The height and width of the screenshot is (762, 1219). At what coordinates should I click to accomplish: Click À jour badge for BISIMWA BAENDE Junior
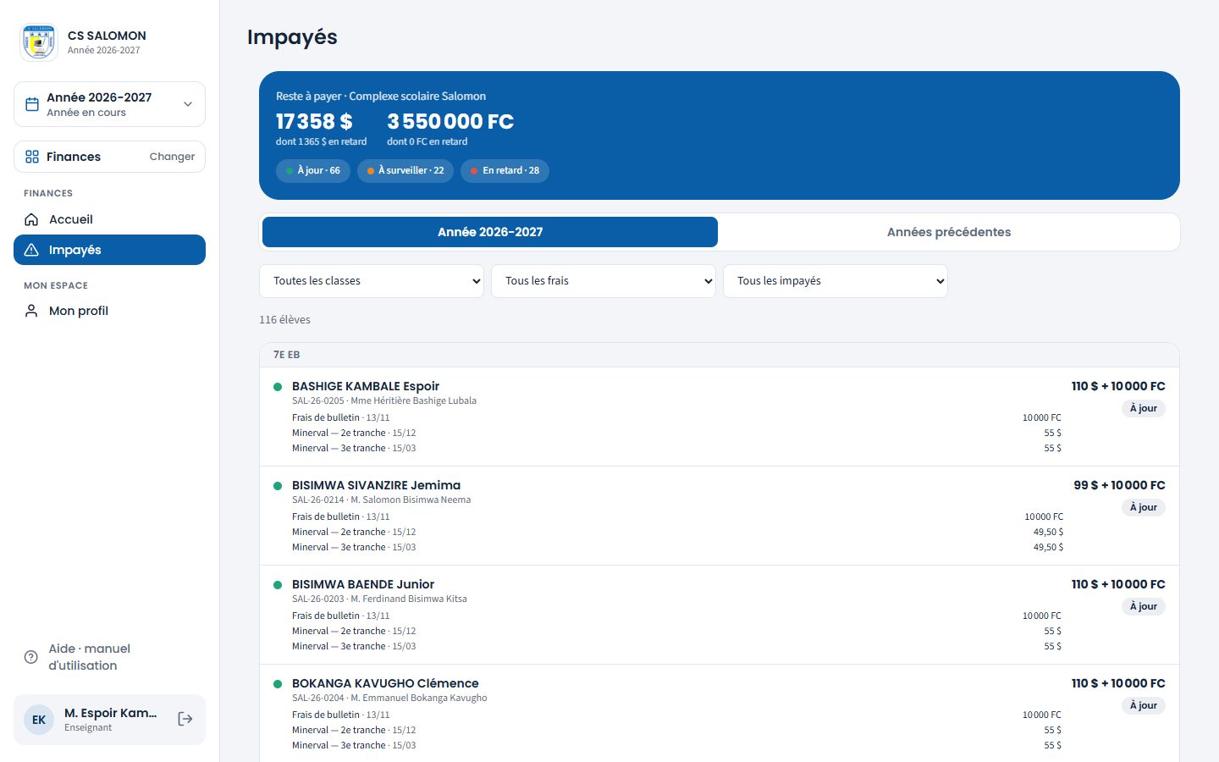[x=1144, y=606]
